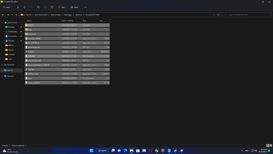
Task: Delete selection with the trash icon
Action: tap(52, 7)
